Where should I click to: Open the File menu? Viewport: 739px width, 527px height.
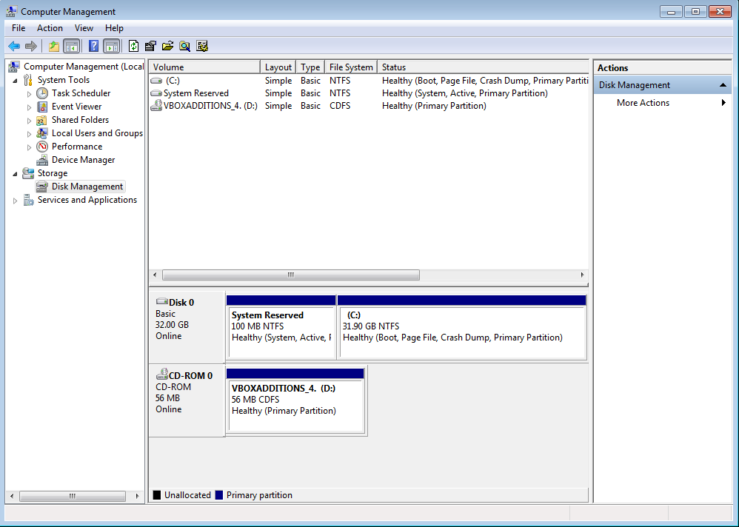click(19, 28)
